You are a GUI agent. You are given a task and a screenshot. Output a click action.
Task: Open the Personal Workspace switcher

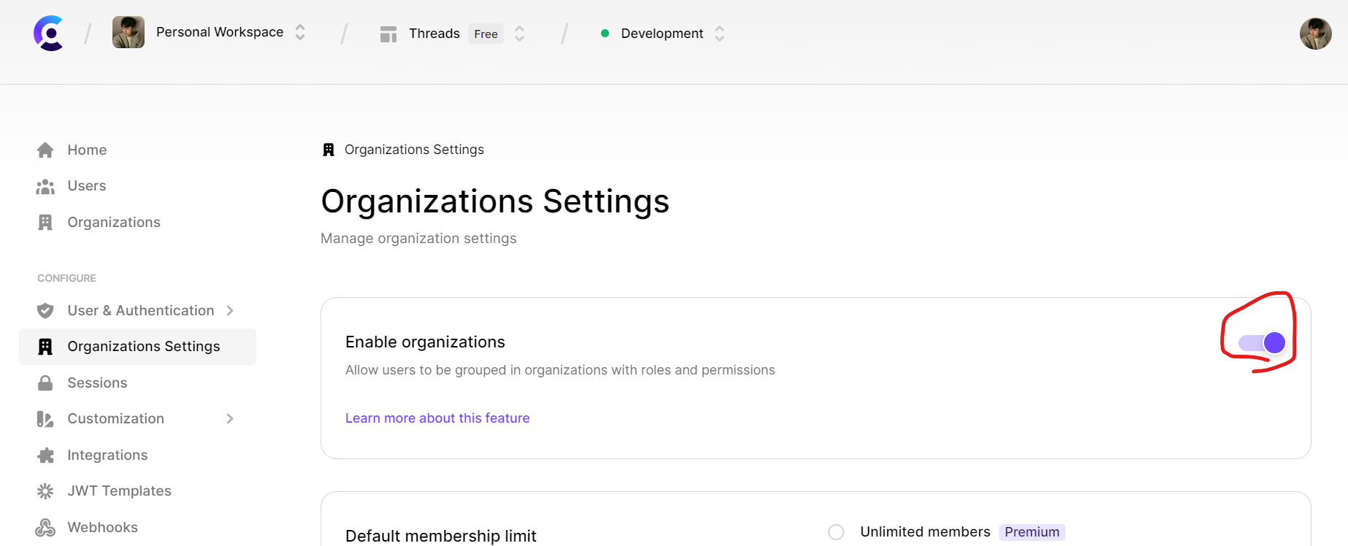tap(299, 32)
